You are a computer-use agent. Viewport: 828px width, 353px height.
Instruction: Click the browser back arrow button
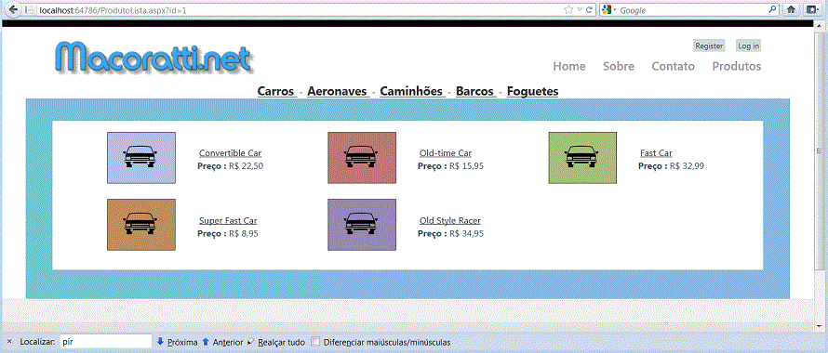[10, 9]
